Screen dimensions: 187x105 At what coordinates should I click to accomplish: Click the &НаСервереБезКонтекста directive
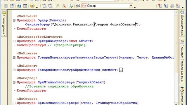pos(40,37)
